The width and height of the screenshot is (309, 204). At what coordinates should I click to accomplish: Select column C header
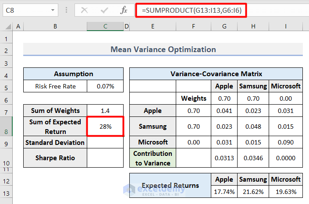pos(105,27)
